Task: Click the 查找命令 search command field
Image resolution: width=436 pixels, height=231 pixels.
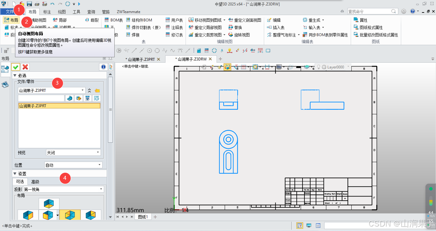Action: [372, 12]
